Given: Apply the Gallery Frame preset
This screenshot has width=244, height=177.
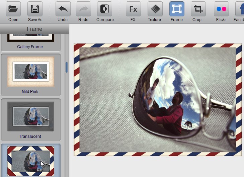Looking at the screenshot, I should pyautogui.click(x=31, y=42).
